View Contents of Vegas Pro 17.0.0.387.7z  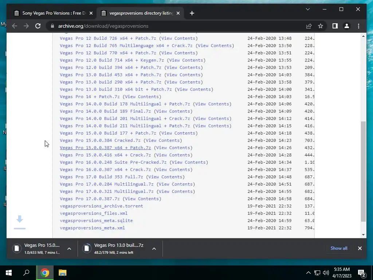tap(142, 199)
